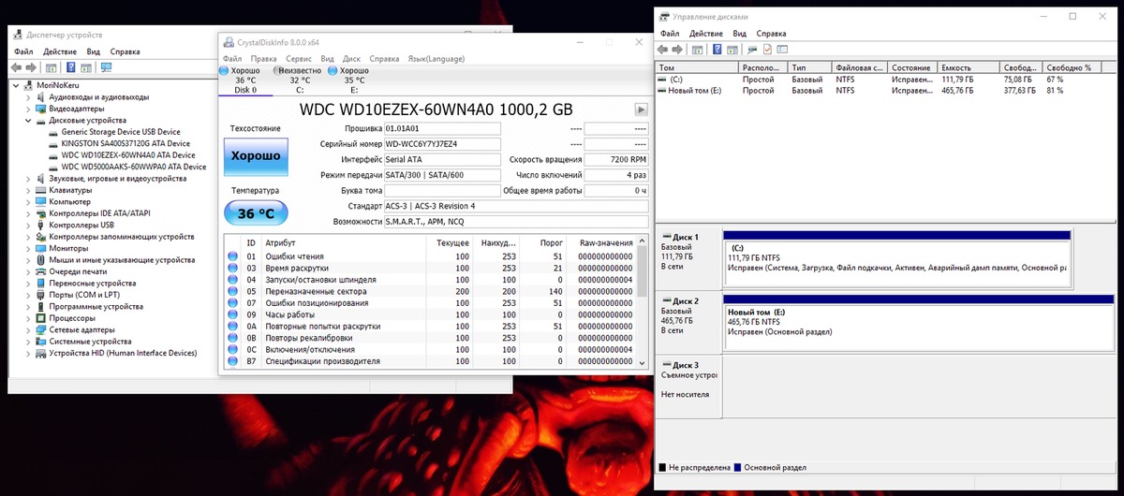Expand the Видеоадаптеры category
The image size is (1124, 496).
click(x=28, y=109)
